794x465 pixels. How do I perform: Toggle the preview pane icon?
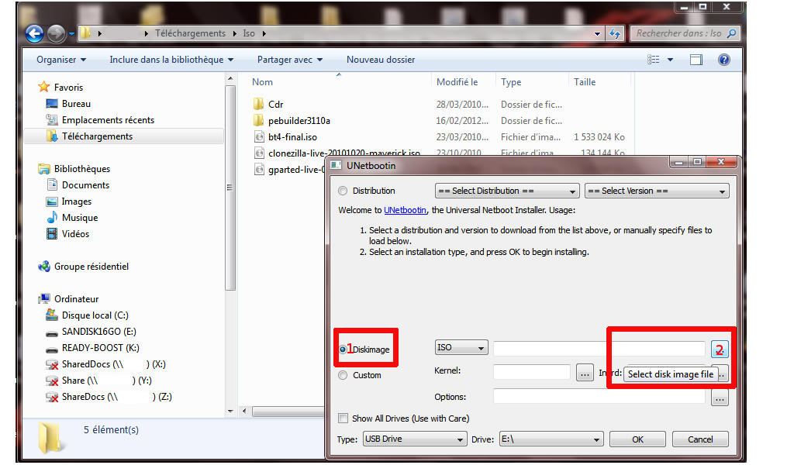click(x=696, y=60)
